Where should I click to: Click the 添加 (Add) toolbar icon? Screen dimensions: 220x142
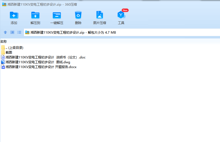[x=14, y=15]
